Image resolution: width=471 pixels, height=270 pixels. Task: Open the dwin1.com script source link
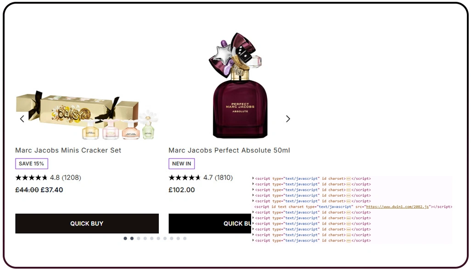397,207
